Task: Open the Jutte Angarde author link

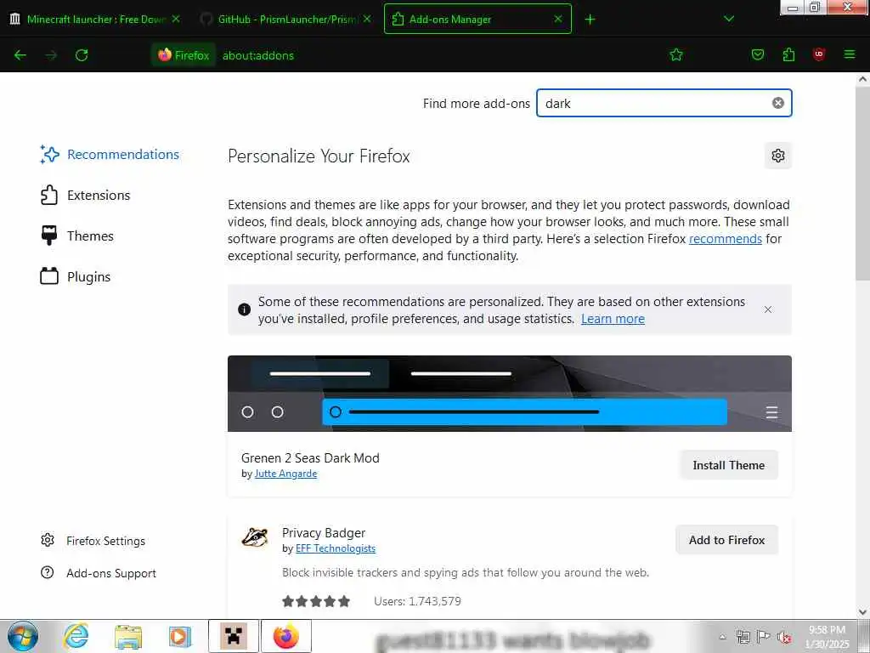Action: coord(285,474)
